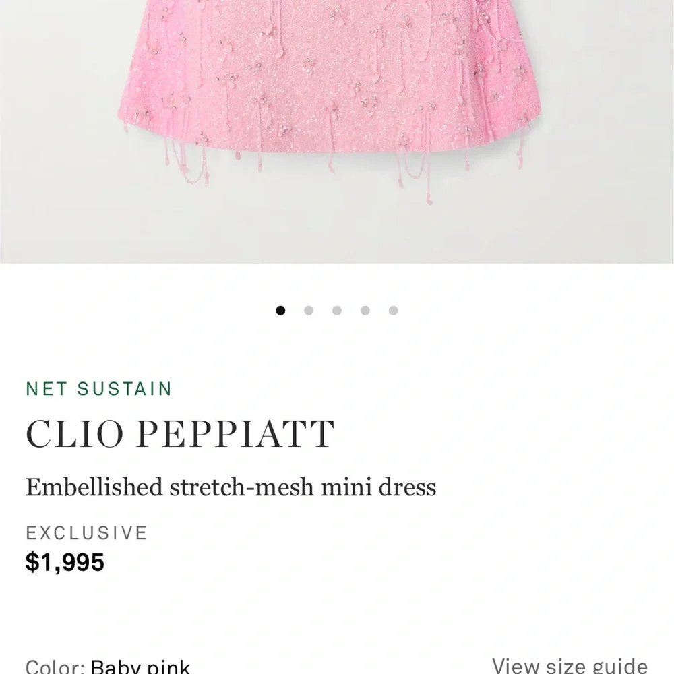
Task: Click the currently active black carousel dot
Action: 281,310
